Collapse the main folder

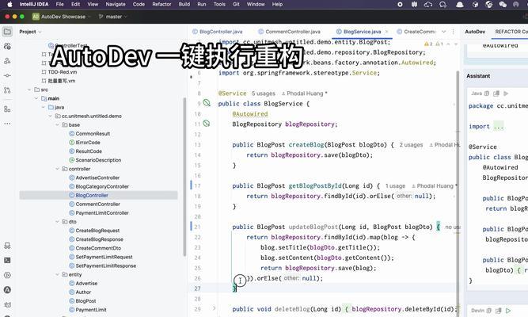(x=36, y=98)
